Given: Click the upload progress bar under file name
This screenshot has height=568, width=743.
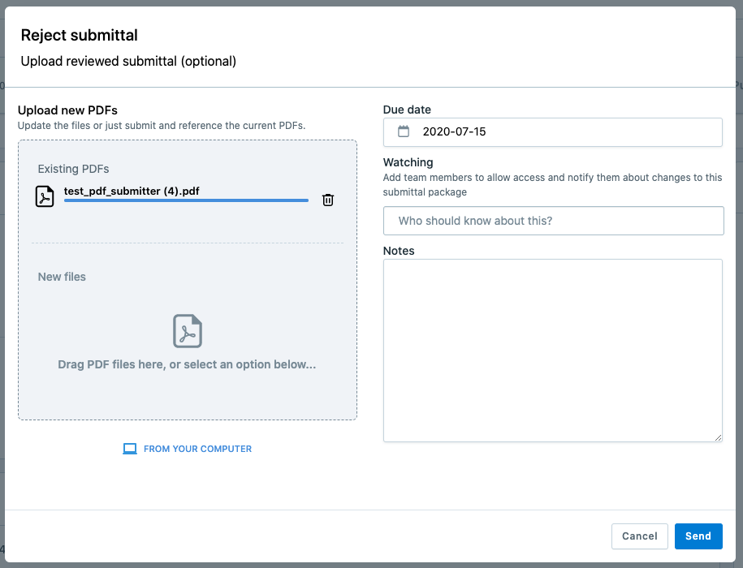Looking at the screenshot, I should [186, 200].
